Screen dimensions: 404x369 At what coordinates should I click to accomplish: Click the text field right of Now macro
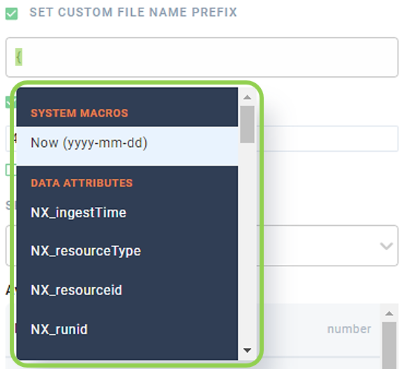(x=327, y=138)
